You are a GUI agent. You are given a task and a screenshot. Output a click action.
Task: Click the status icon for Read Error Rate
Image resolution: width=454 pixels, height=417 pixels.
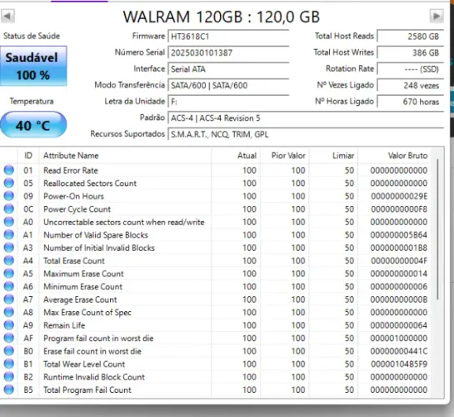pyautogui.click(x=9, y=170)
